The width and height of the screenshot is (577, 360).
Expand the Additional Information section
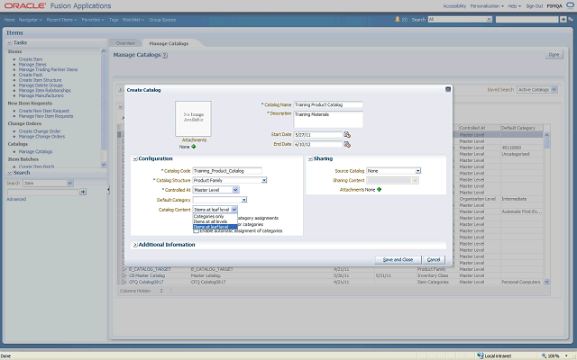coord(135,245)
